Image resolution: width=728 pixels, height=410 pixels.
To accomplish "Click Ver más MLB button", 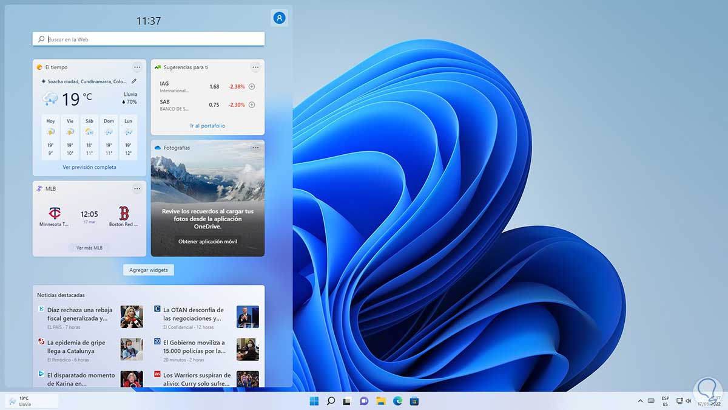I will (89, 248).
